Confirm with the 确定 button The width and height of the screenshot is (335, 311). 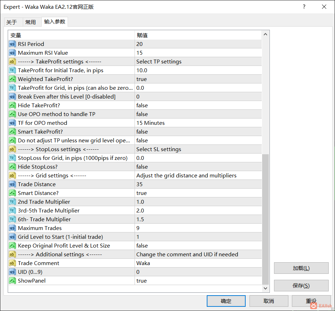(226, 301)
